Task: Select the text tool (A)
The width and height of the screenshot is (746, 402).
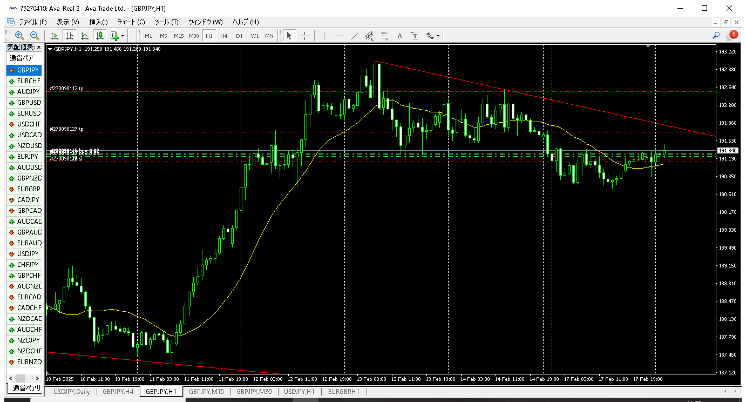Action: [x=399, y=36]
